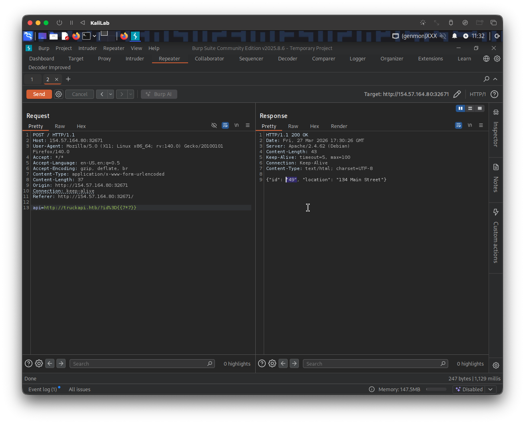This screenshot has width=525, height=424.
Task: Open request panel hamburger options menu
Action: click(248, 126)
